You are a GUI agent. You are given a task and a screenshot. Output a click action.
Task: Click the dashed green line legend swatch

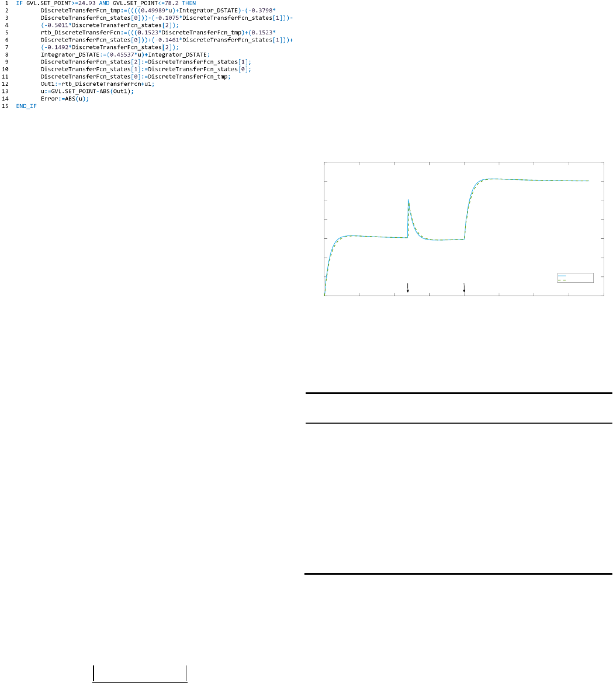point(563,280)
